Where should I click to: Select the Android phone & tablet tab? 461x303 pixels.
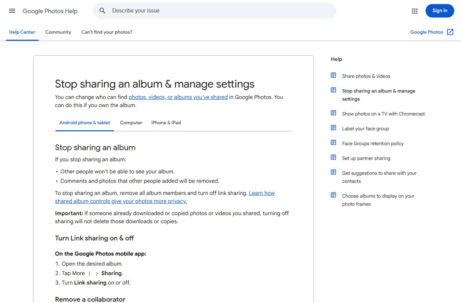pyautogui.click(x=85, y=123)
